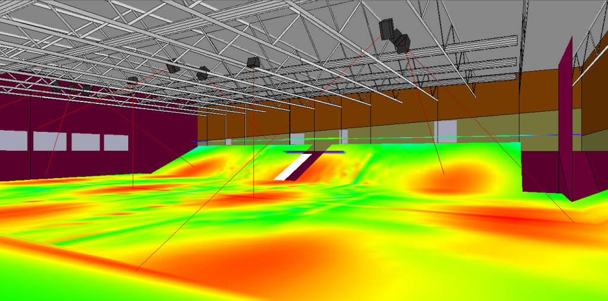Select the smaller speaker below the top-right cluster
The height and width of the screenshot is (301, 608).
[x=403, y=43]
